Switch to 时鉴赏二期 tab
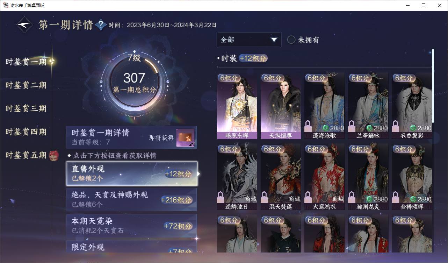 point(26,85)
